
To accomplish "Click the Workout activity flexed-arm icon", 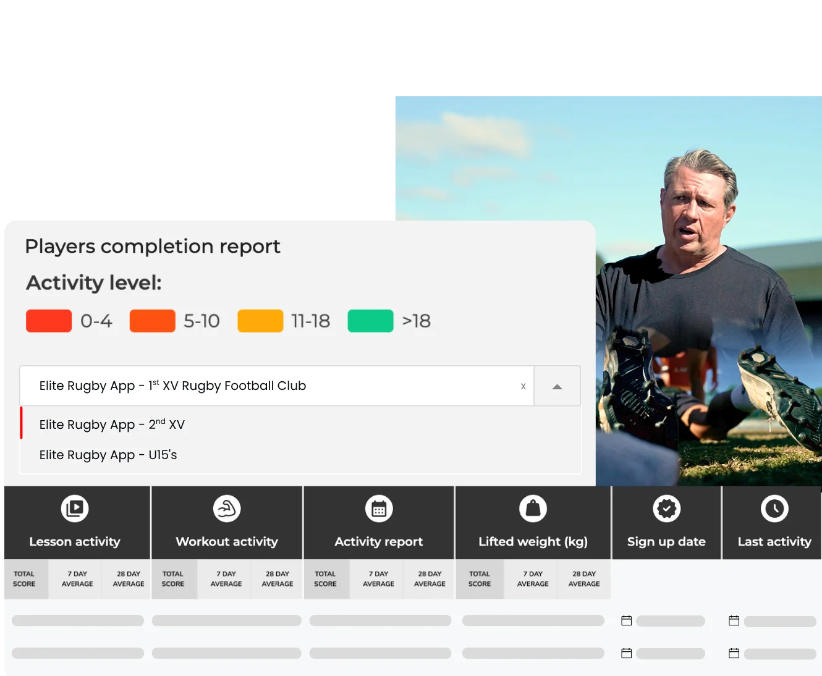I will (x=227, y=509).
